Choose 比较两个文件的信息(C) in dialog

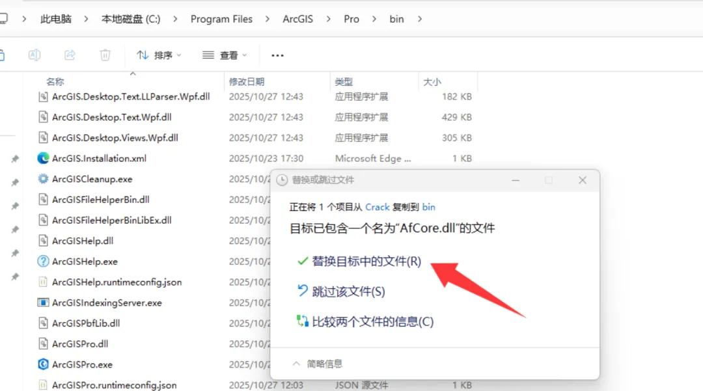click(x=372, y=321)
